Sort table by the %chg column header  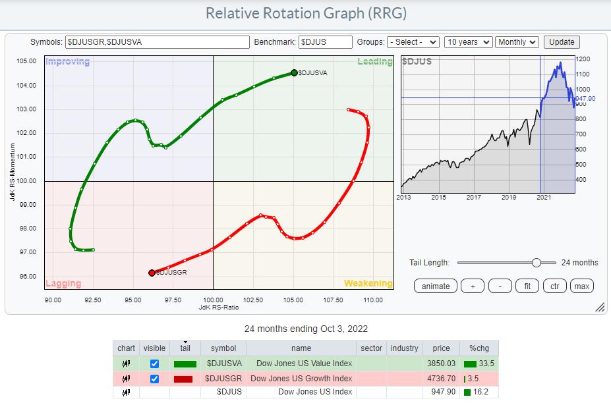[477, 348]
